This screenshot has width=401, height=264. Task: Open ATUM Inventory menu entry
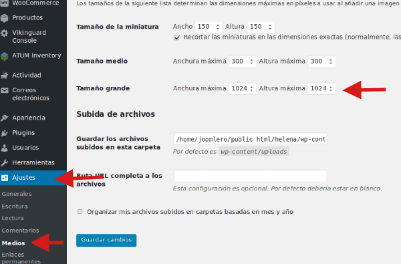point(37,55)
